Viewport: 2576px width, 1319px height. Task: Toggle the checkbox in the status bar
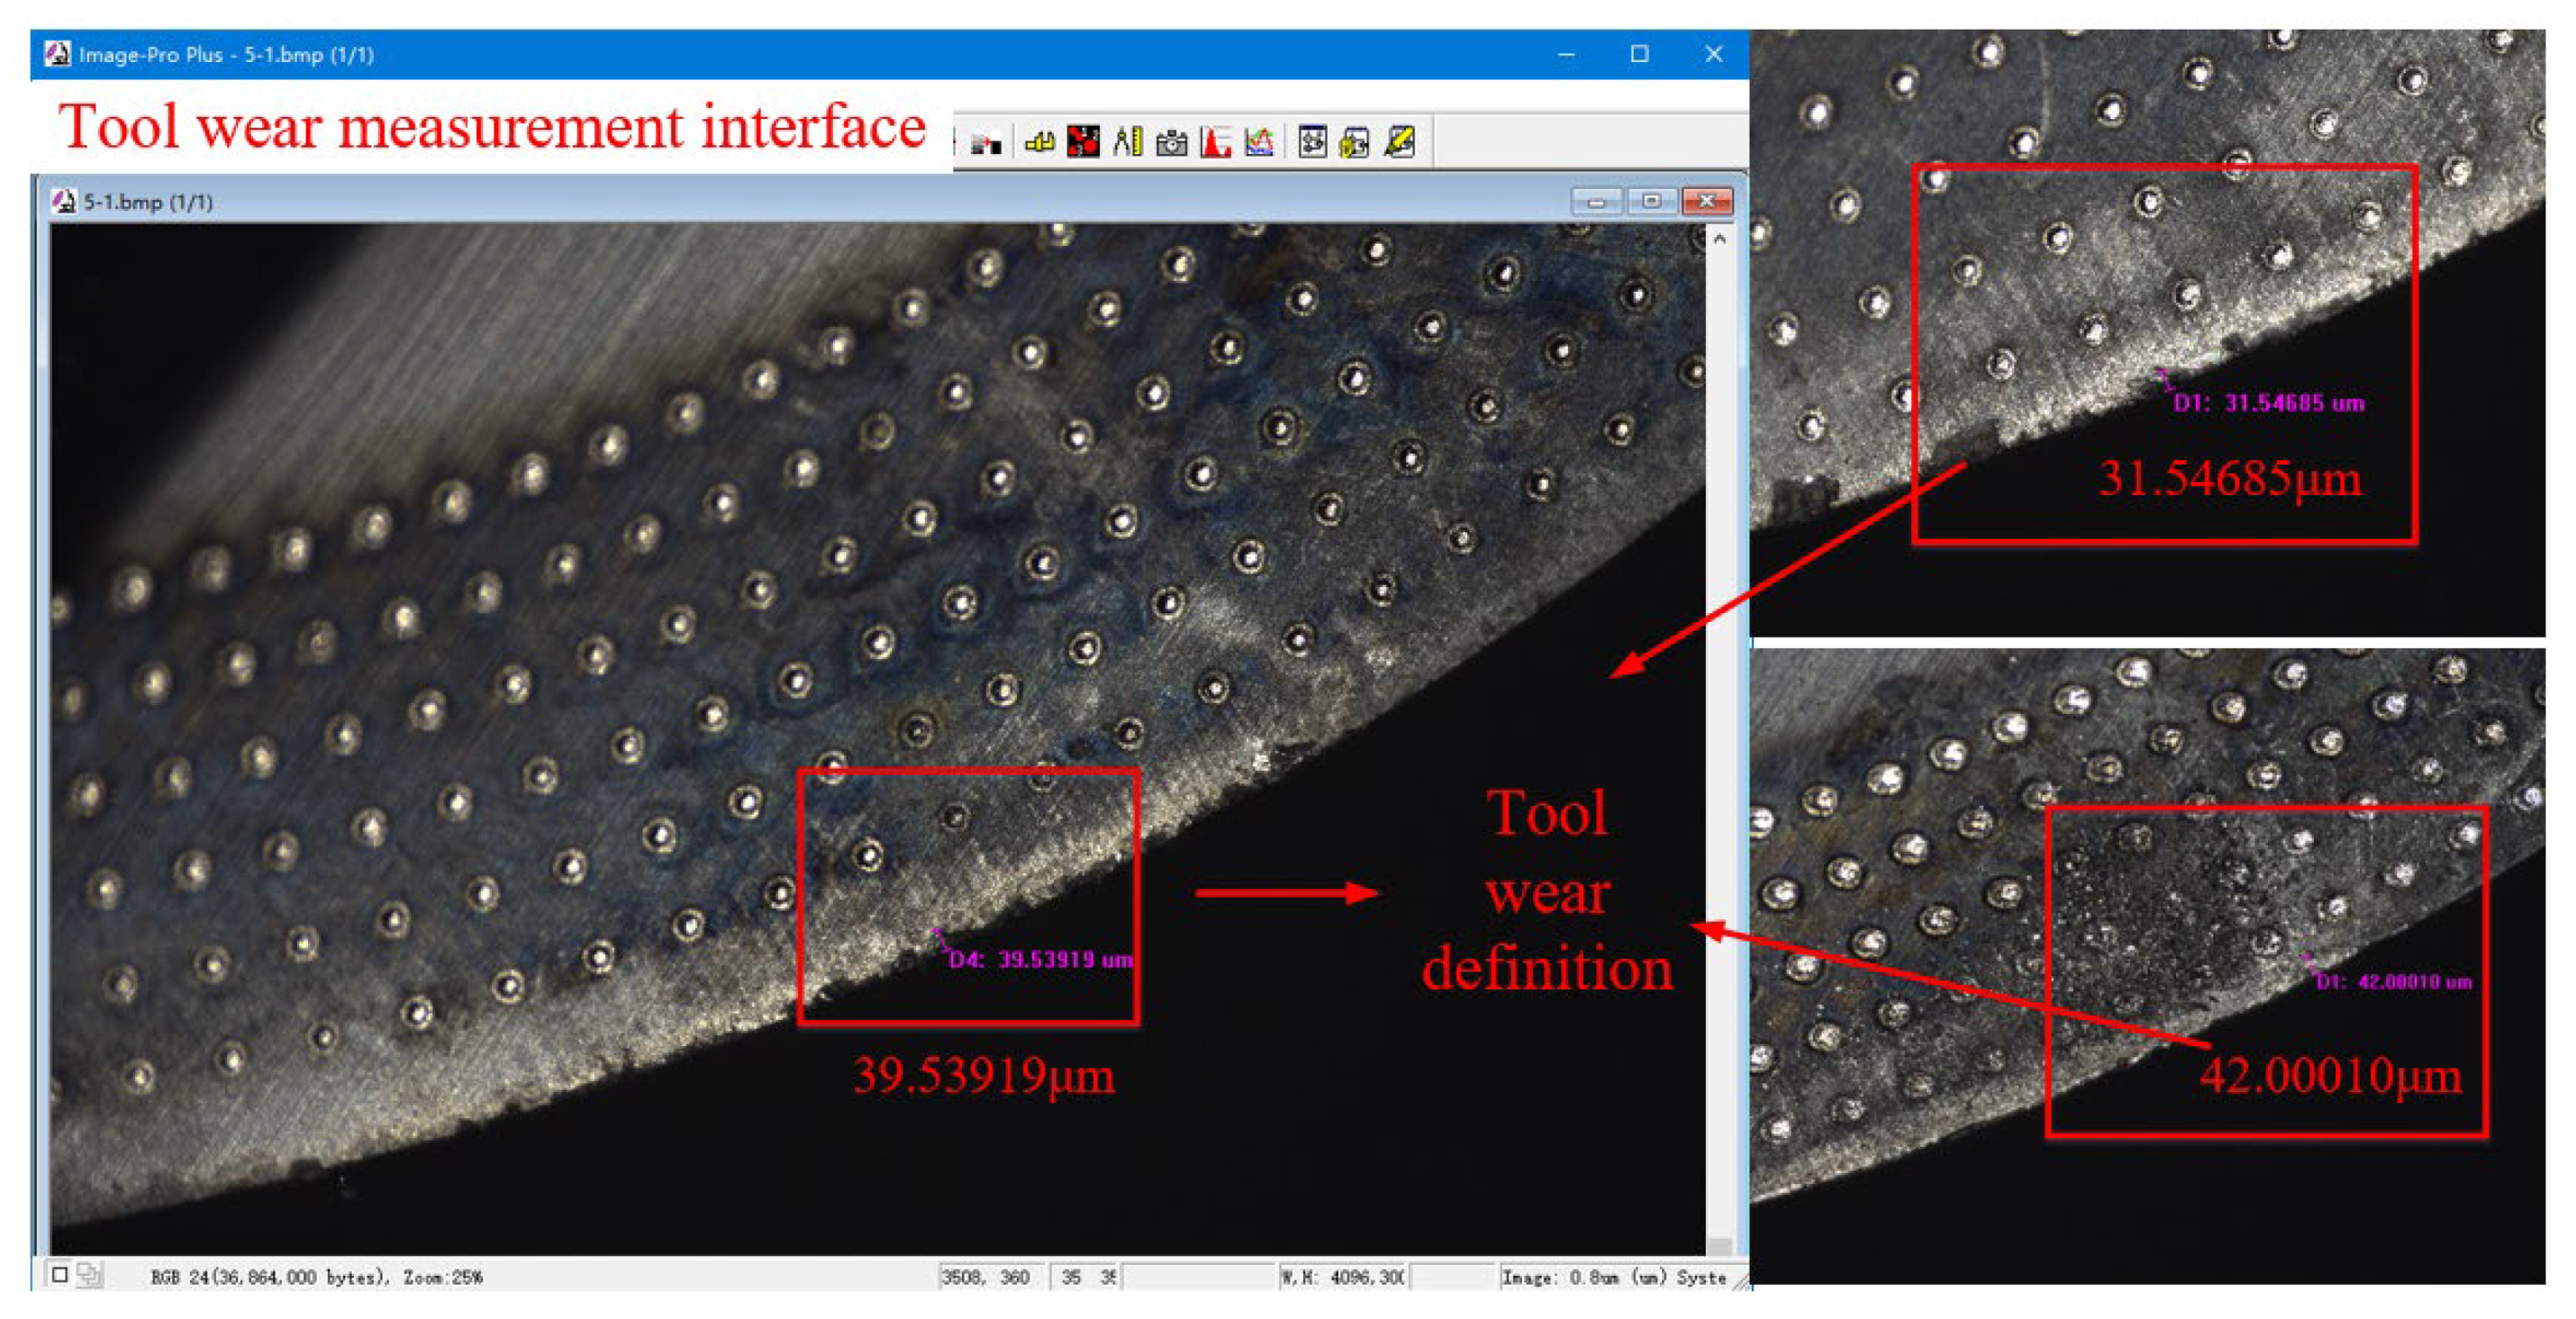59,1277
